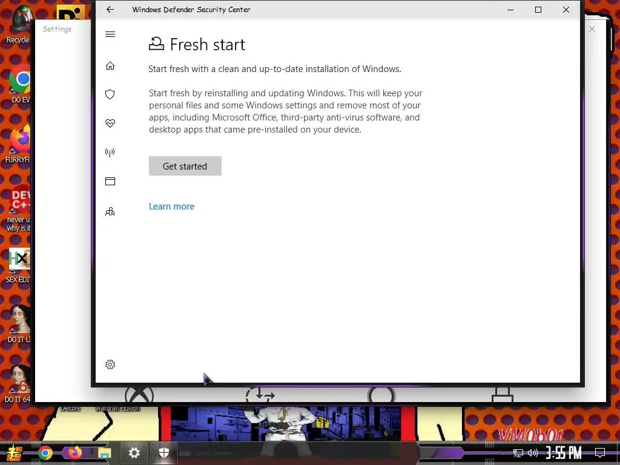Screen dimensions: 620x465
Task: Open App & browser control window icon
Action: 110,181
